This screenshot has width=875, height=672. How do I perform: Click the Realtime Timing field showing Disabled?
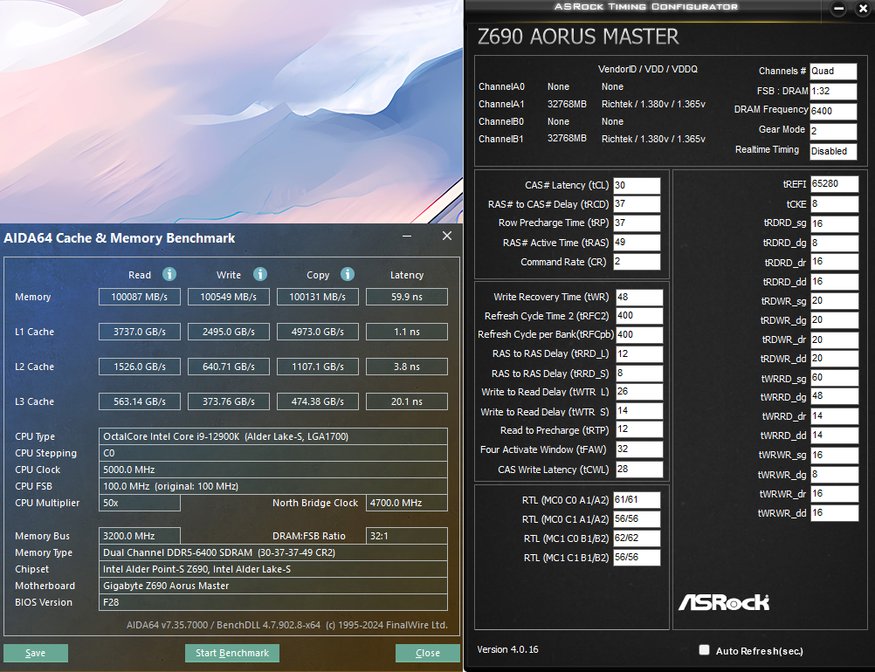[x=833, y=151]
